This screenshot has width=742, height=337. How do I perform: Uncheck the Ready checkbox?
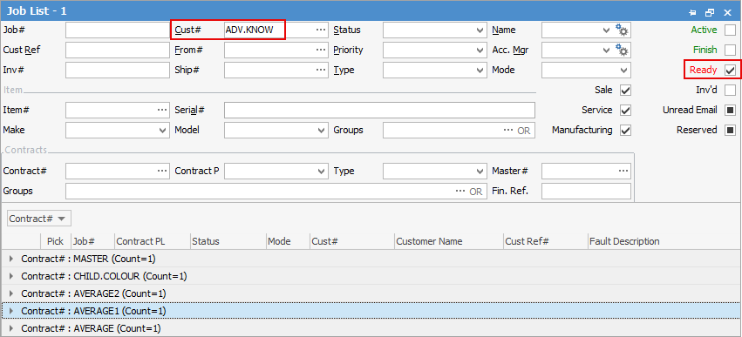click(730, 71)
